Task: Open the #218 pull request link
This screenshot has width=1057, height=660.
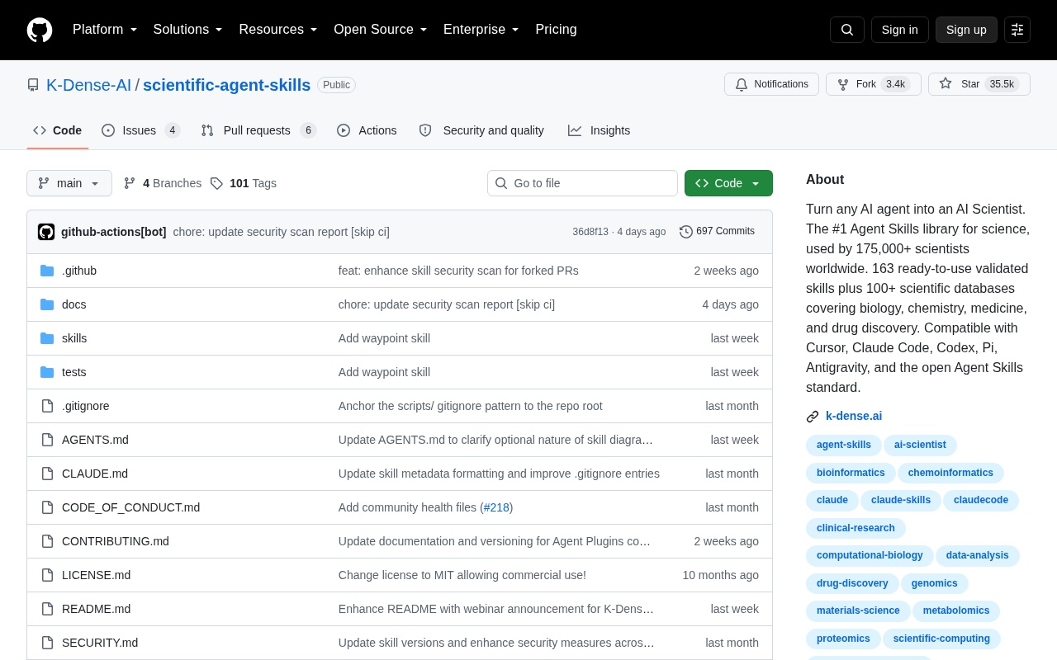Action: (x=496, y=507)
